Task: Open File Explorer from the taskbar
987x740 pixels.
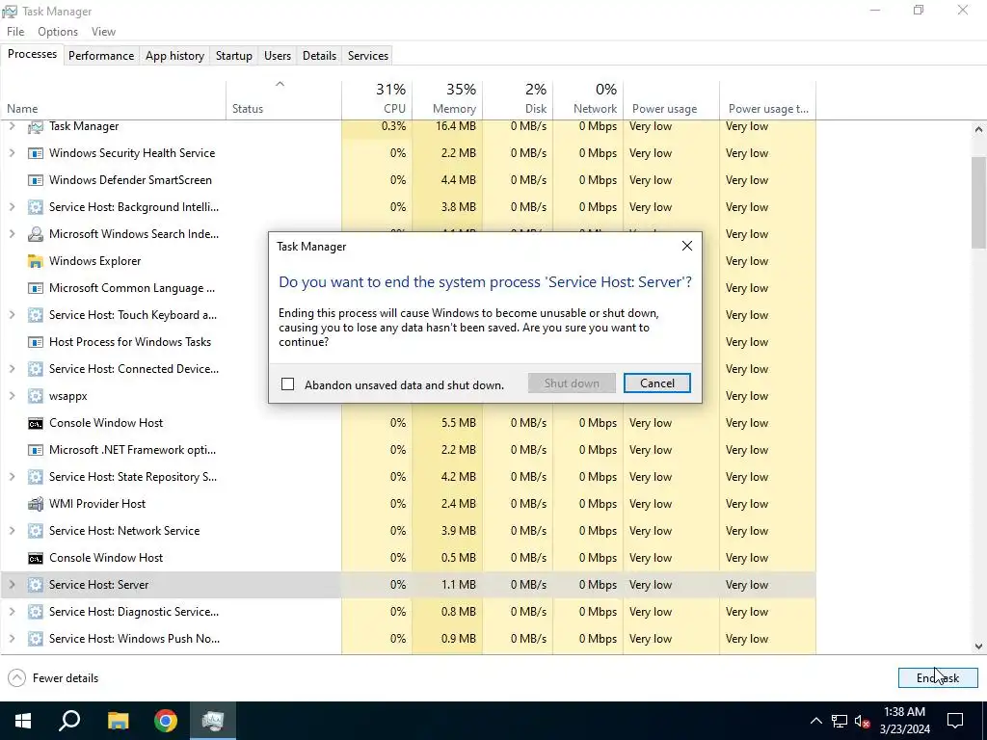Action: click(118, 721)
